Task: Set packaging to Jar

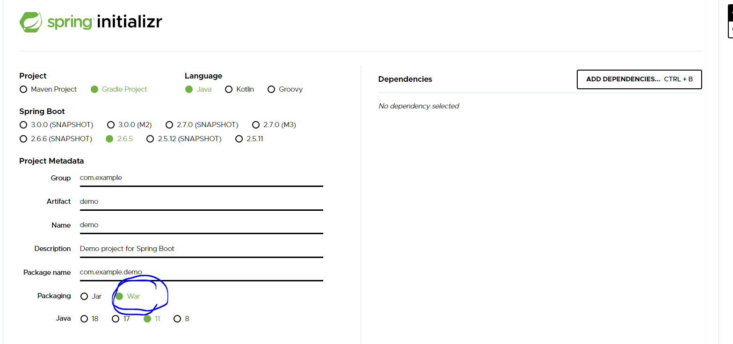Action: (x=84, y=296)
